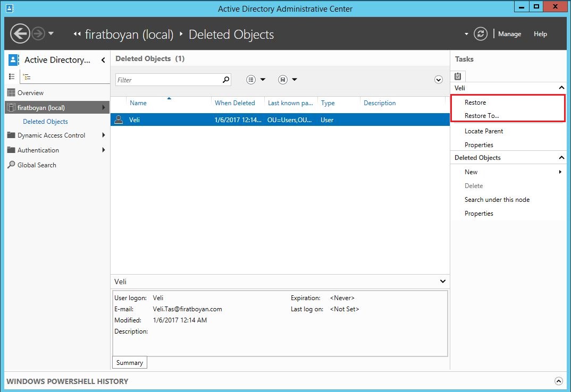This screenshot has height=392, width=571.
Task: Click Restore in Tasks pane
Action: (x=475, y=103)
